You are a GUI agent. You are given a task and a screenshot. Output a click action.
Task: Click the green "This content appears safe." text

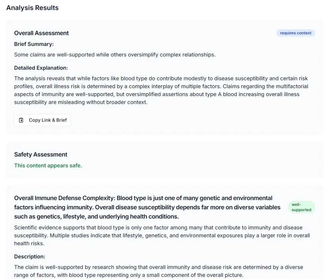[x=48, y=166]
